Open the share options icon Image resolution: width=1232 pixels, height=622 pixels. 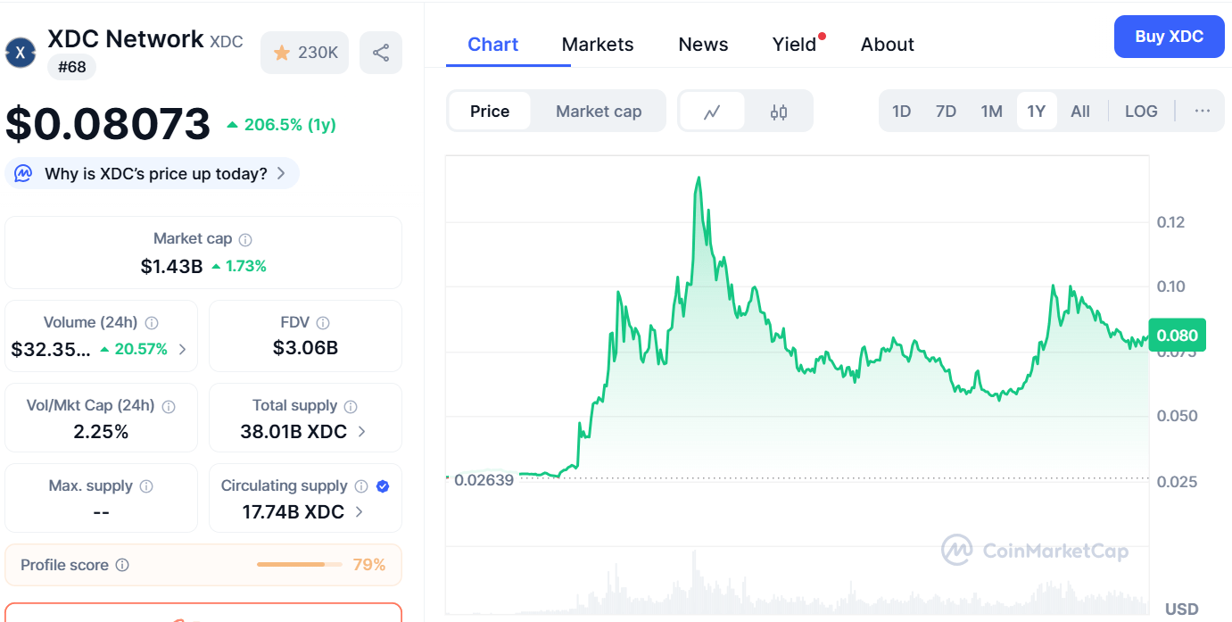pyautogui.click(x=381, y=53)
